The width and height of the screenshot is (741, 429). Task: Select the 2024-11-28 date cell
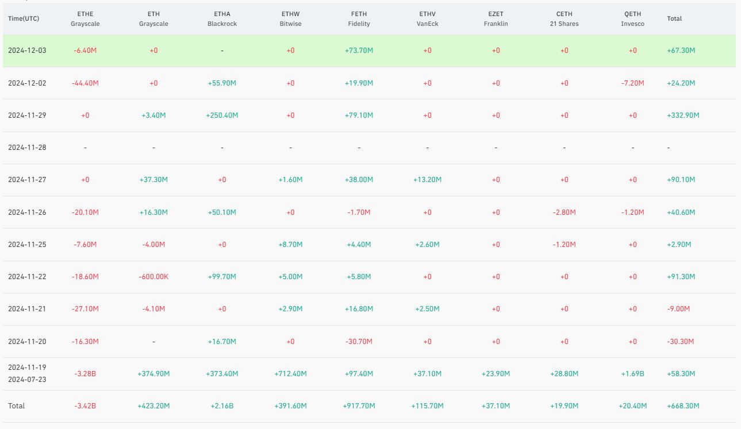pyautogui.click(x=27, y=148)
